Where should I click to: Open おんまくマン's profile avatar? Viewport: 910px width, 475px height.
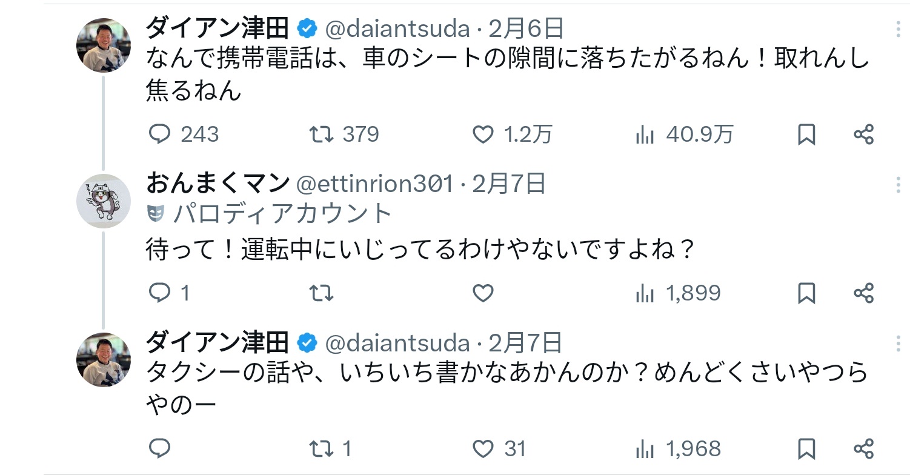click(104, 201)
